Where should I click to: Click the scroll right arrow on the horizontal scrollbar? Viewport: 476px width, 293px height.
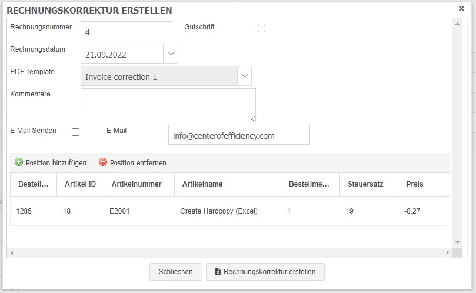pyautogui.click(x=448, y=252)
